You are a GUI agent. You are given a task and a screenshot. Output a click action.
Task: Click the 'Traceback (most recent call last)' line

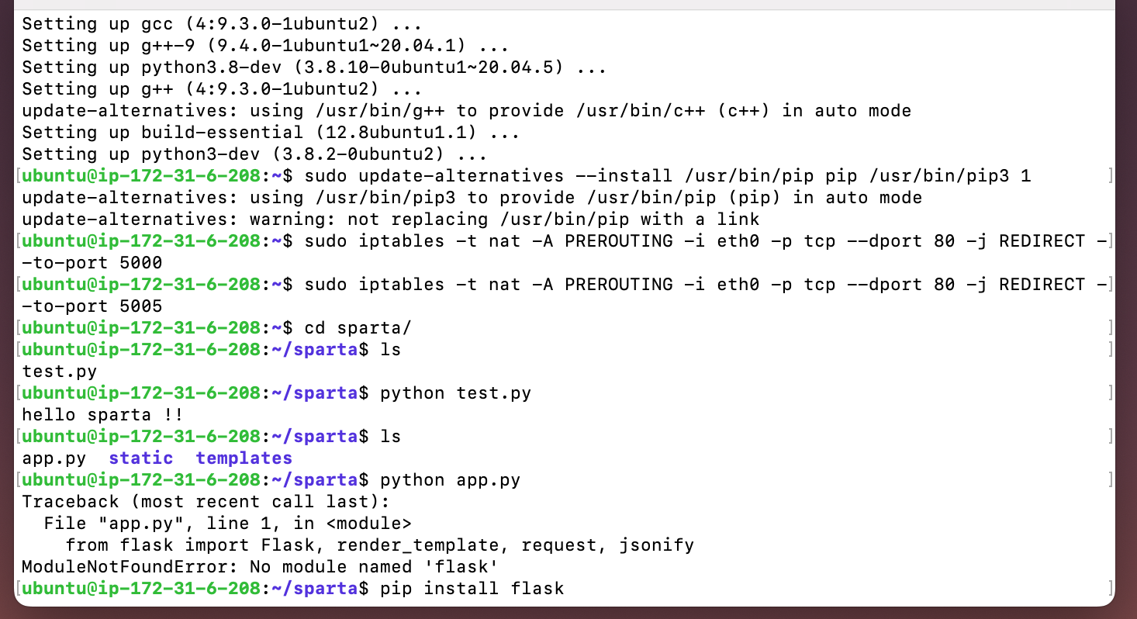click(205, 502)
